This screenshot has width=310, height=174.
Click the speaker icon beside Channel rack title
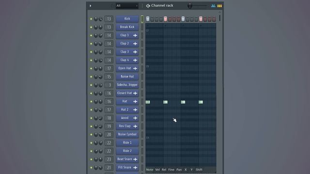click(x=148, y=6)
